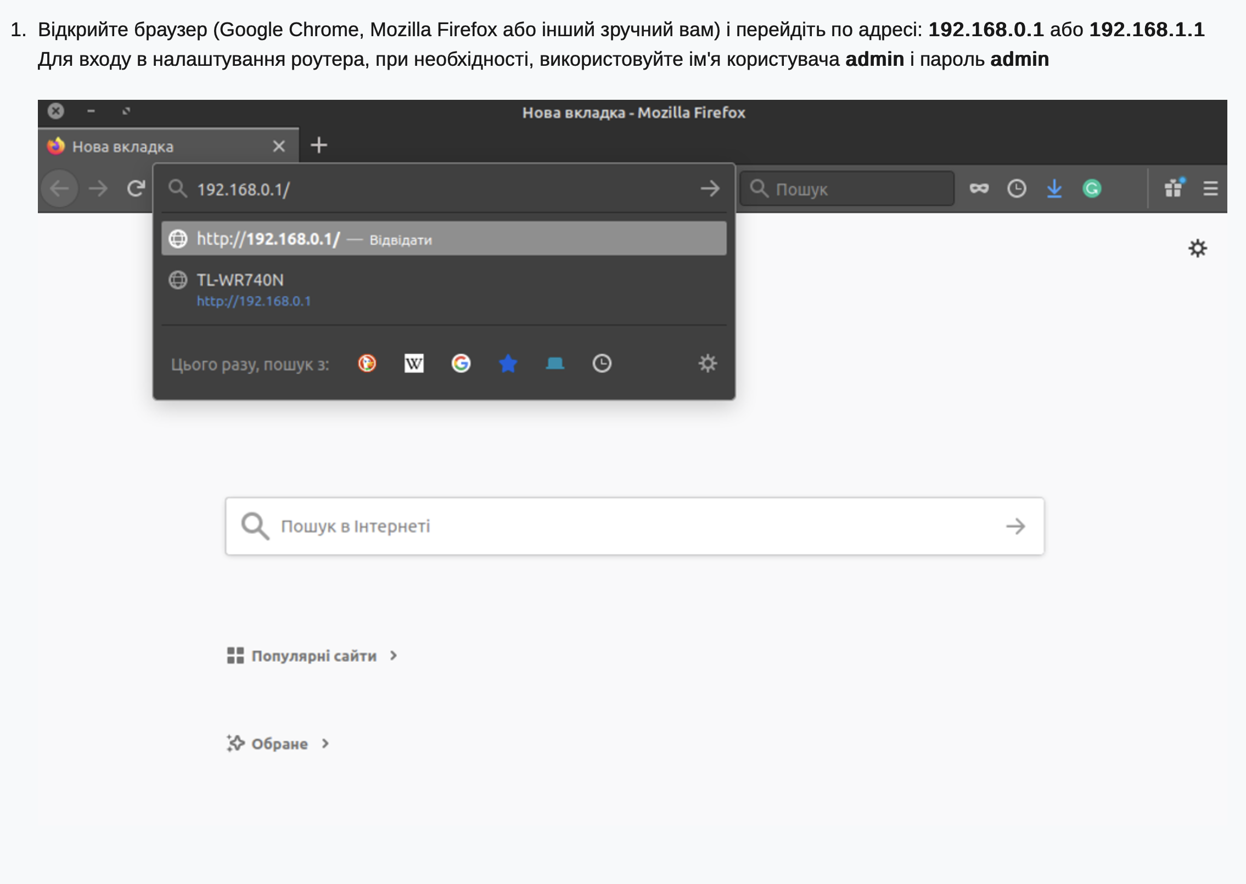Search bookmarks with the blue star icon

tap(508, 363)
